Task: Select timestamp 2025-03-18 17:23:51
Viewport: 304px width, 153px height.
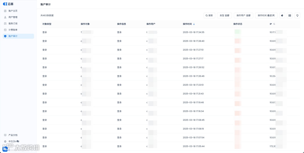Action: [193, 85]
